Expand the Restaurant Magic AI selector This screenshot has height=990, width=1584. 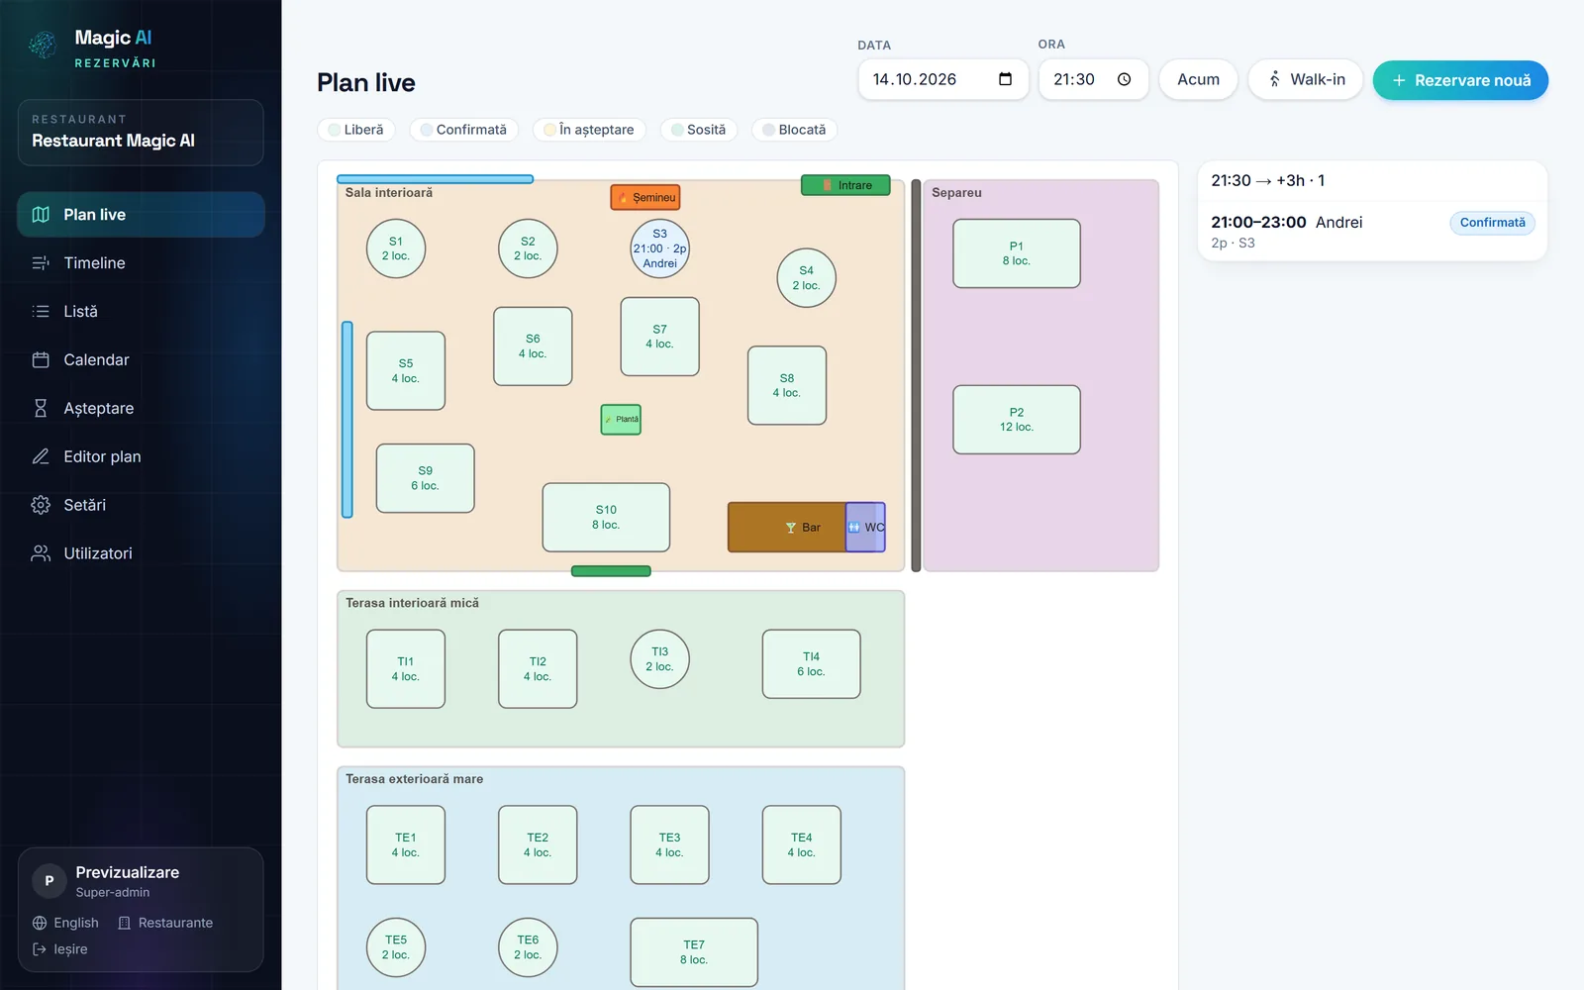click(x=141, y=133)
